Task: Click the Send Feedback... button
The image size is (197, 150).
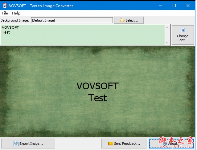Action: pyautogui.click(x=124, y=143)
